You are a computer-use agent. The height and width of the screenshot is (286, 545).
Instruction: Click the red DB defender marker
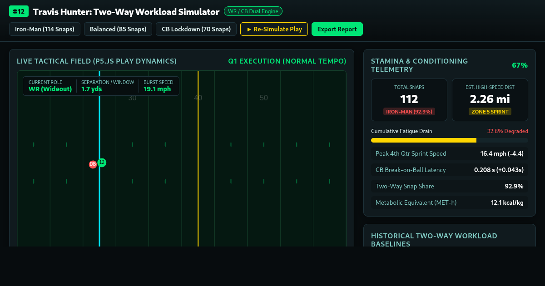[93, 164]
